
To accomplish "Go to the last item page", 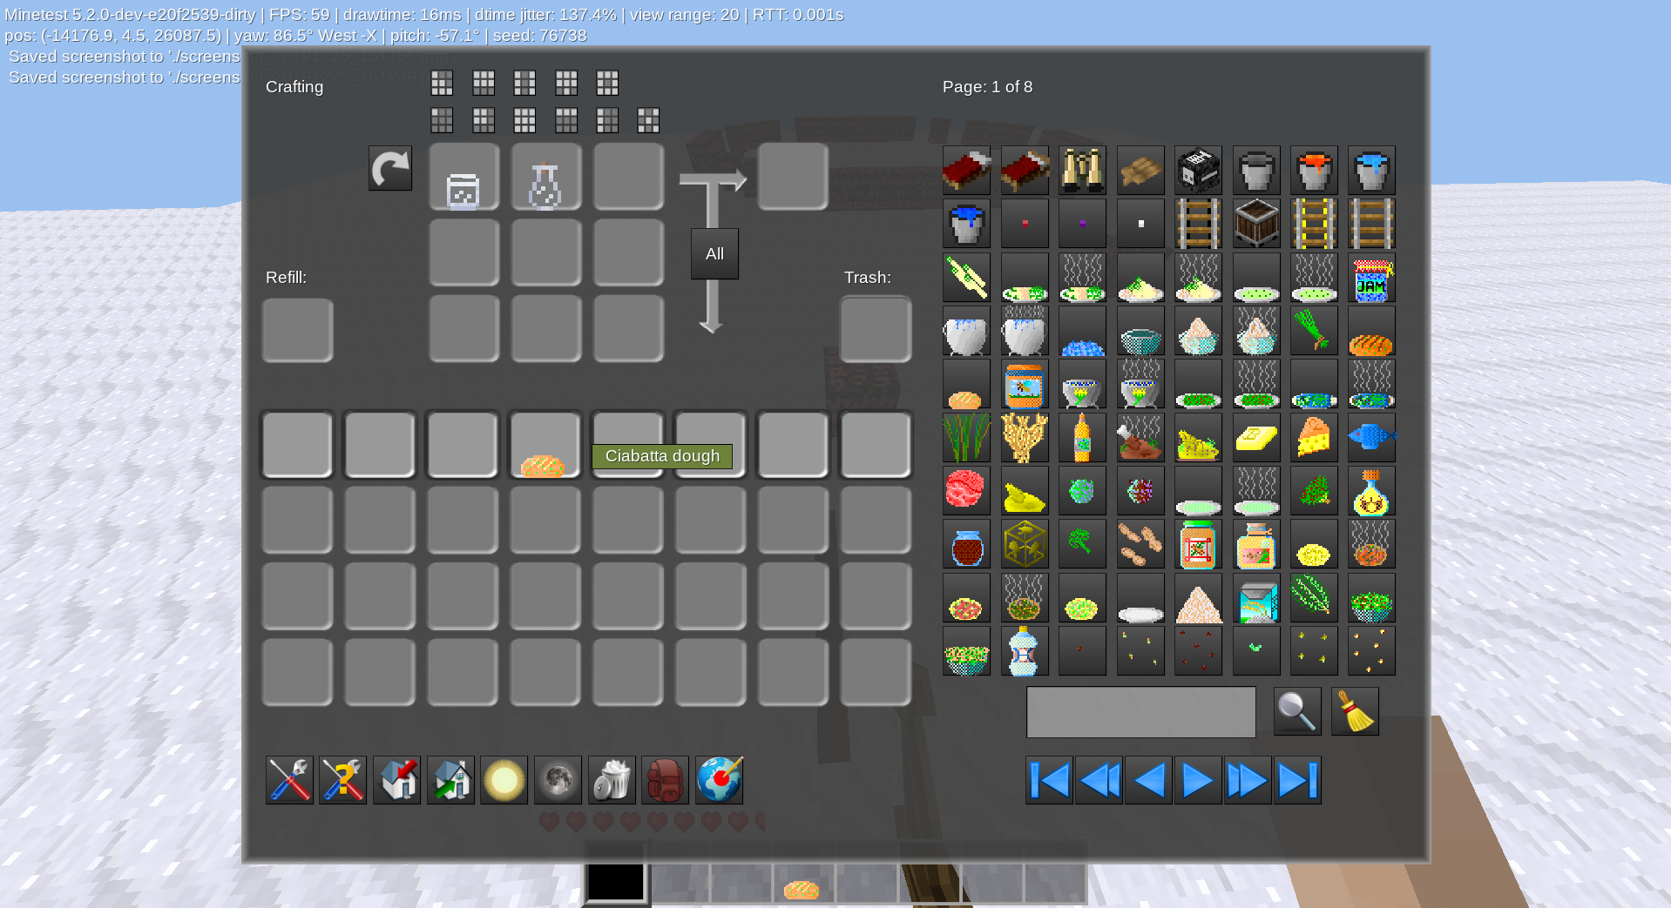I will tap(1297, 780).
